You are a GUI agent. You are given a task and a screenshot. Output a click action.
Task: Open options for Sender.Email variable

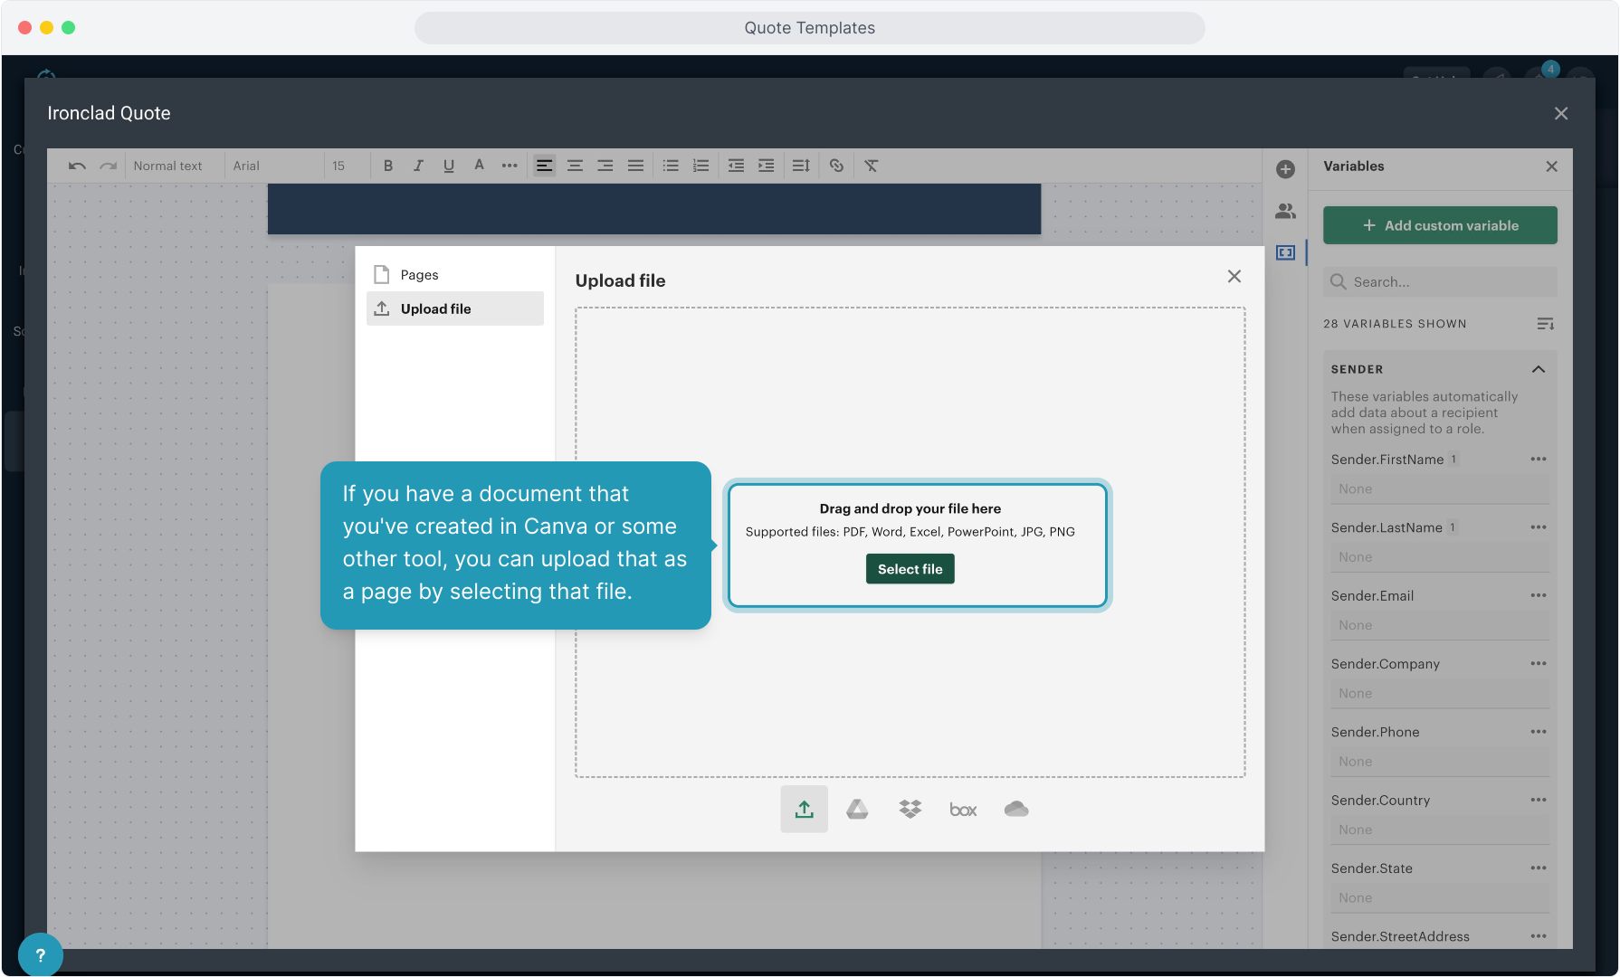[1538, 595]
